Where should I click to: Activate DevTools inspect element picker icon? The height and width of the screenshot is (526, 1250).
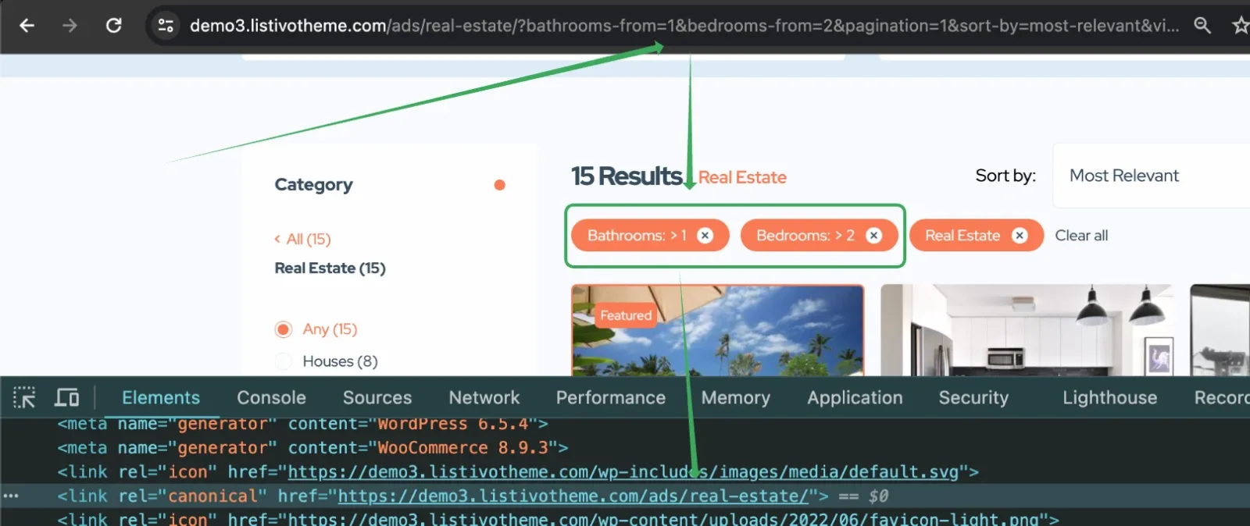pyautogui.click(x=24, y=398)
